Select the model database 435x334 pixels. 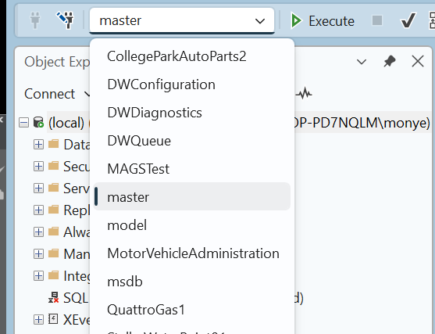(x=192, y=225)
